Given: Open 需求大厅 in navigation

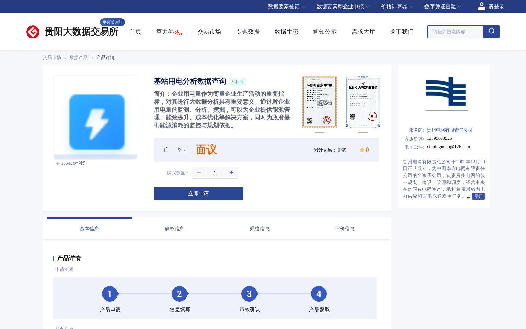Looking at the screenshot, I should (363, 32).
